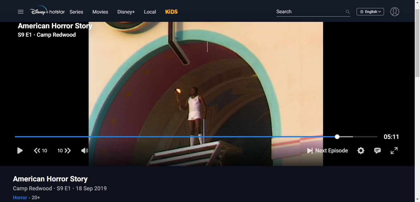Switch to the KiDS section
Screen dimensions: 420x202
[x=172, y=12]
